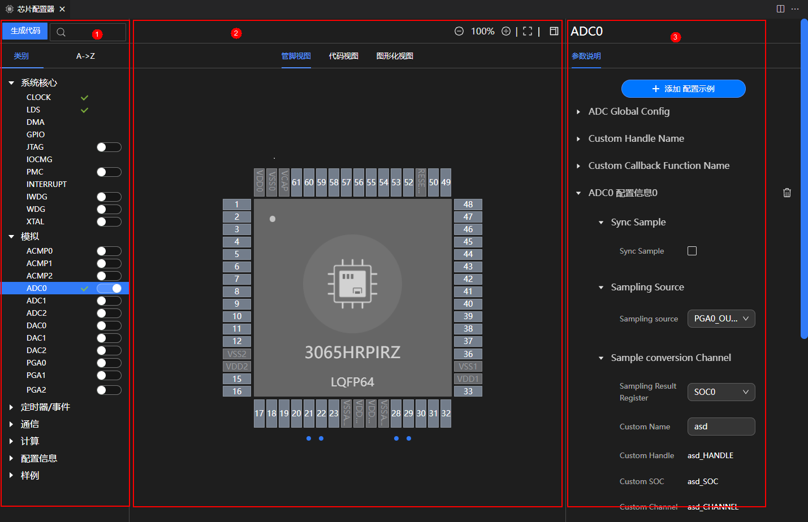This screenshot has height=522, width=808.
Task: Check the Sync Sample checkbox
Action: click(692, 251)
